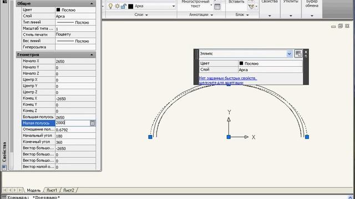The image size is (355, 199).
Task: Click next-tab navigation arrow
Action: (15, 190)
